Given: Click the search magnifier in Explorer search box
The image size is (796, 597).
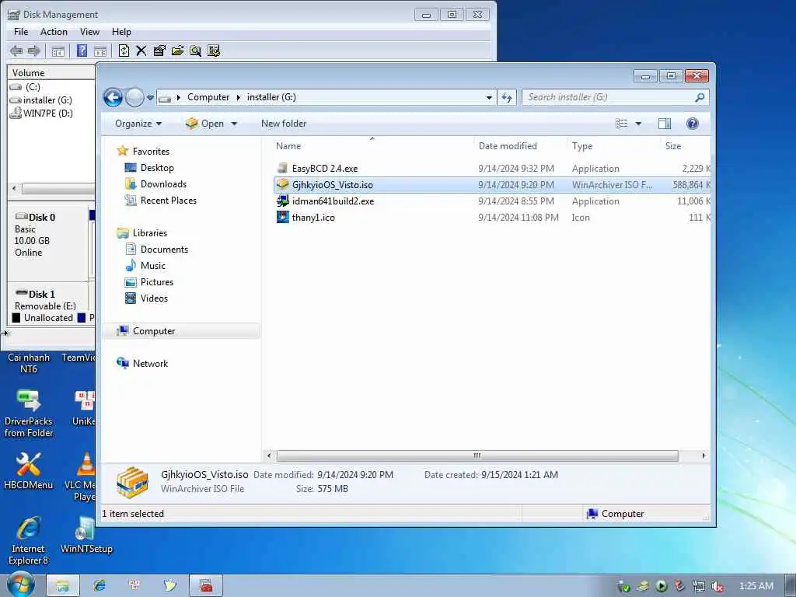Looking at the screenshot, I should click(700, 97).
